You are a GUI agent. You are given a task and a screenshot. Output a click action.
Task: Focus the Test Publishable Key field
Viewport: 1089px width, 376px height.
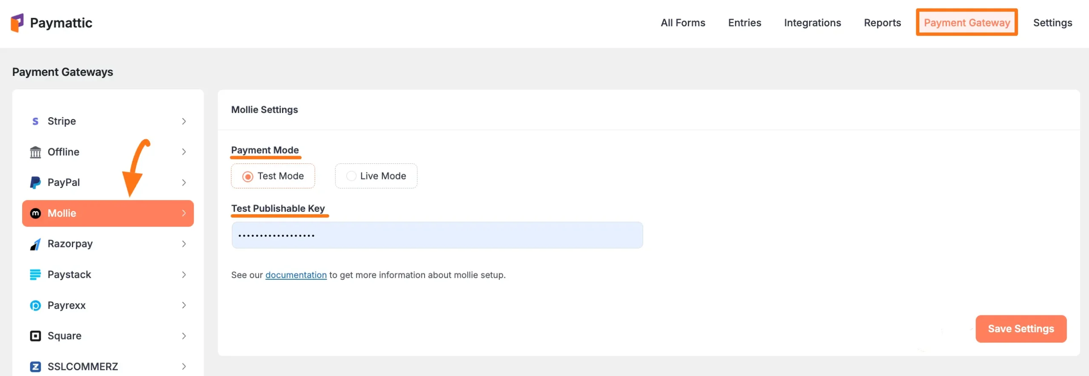[x=437, y=235]
